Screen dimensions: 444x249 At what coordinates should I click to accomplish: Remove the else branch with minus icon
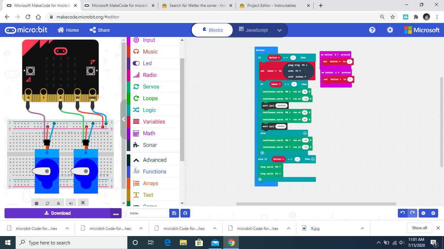pyautogui.click(x=305, y=133)
